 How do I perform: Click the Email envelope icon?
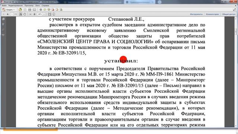click(35, 10)
